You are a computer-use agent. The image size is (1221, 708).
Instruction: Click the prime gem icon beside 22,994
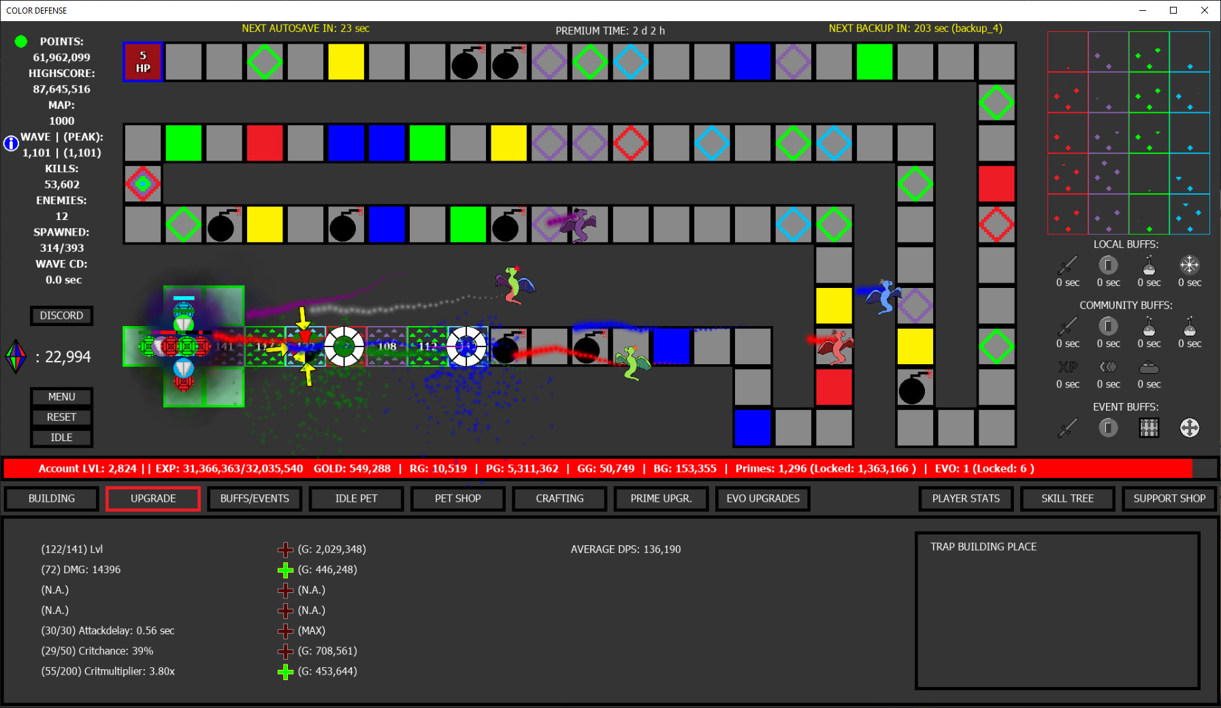click(17, 355)
